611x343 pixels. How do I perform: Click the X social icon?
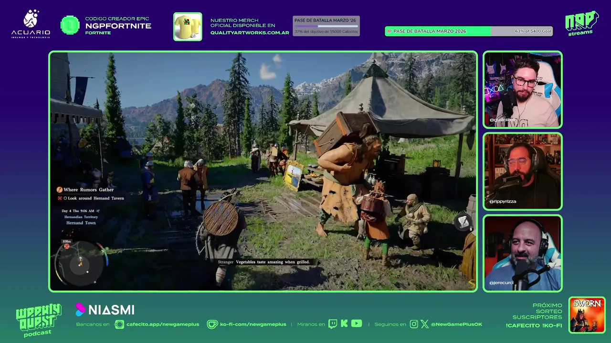(x=424, y=324)
